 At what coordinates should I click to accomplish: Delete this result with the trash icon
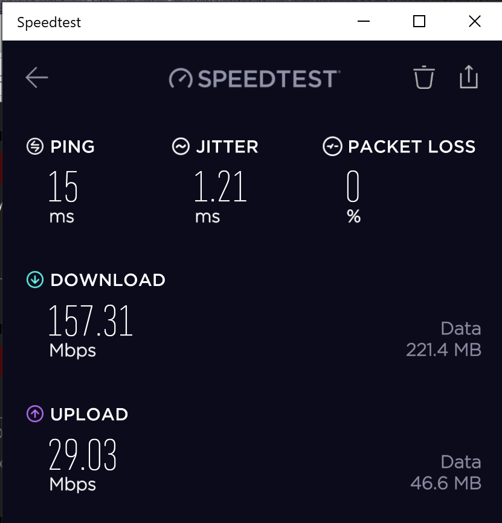click(423, 77)
